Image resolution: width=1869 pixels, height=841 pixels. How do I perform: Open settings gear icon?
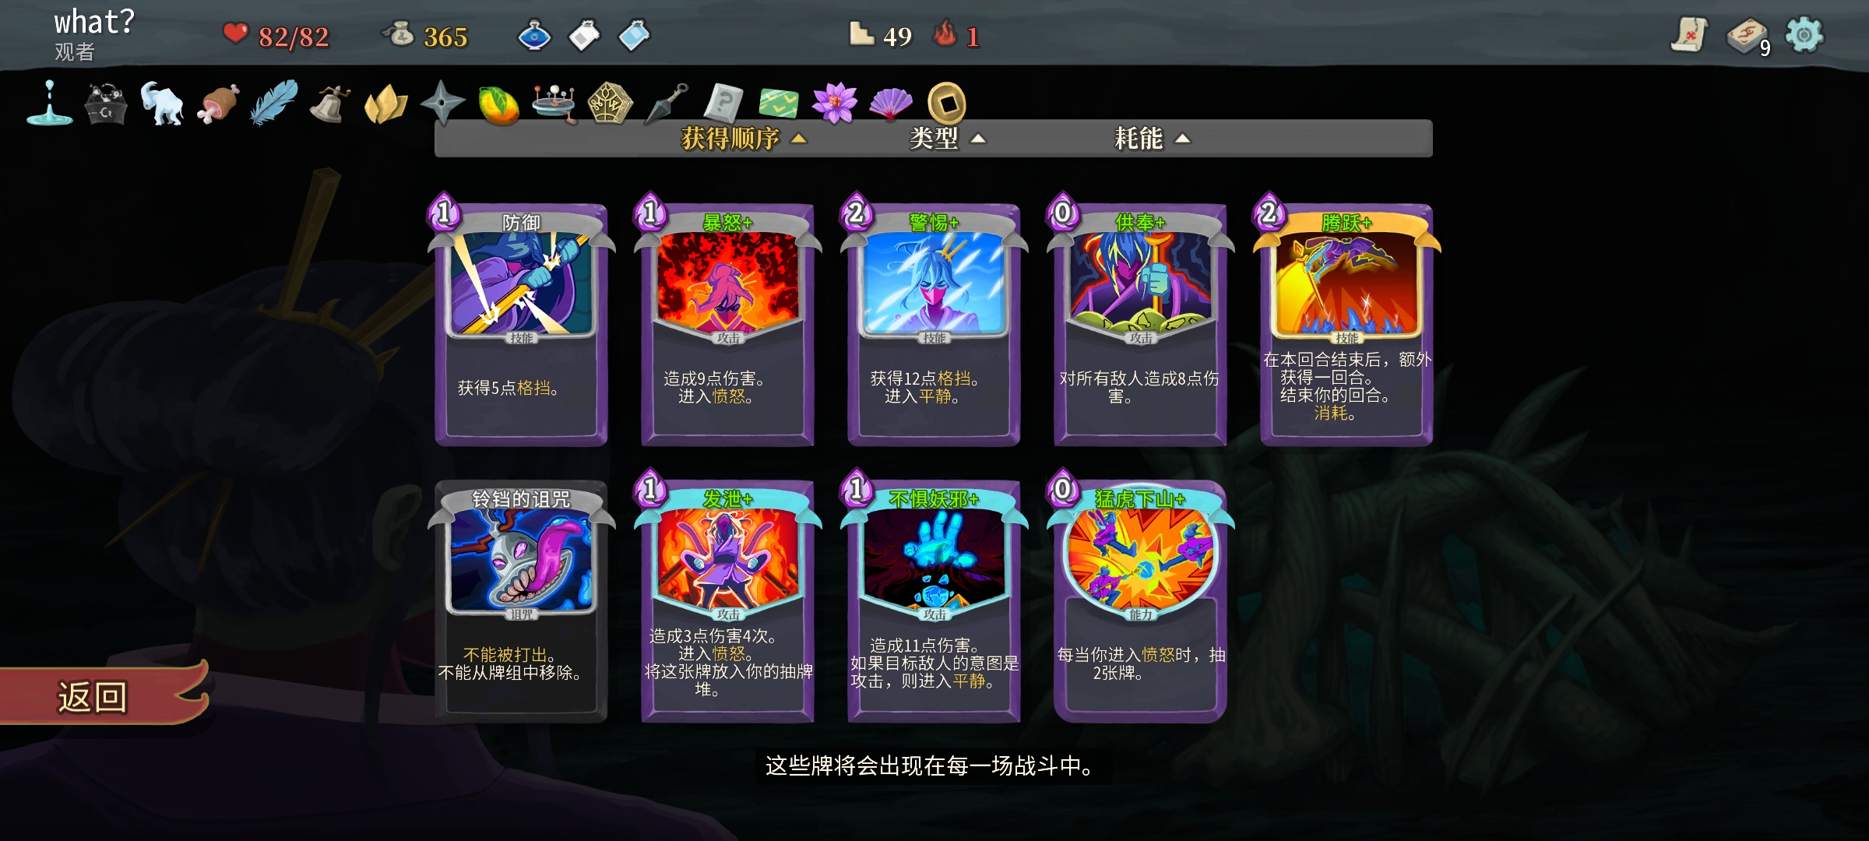[x=1804, y=35]
